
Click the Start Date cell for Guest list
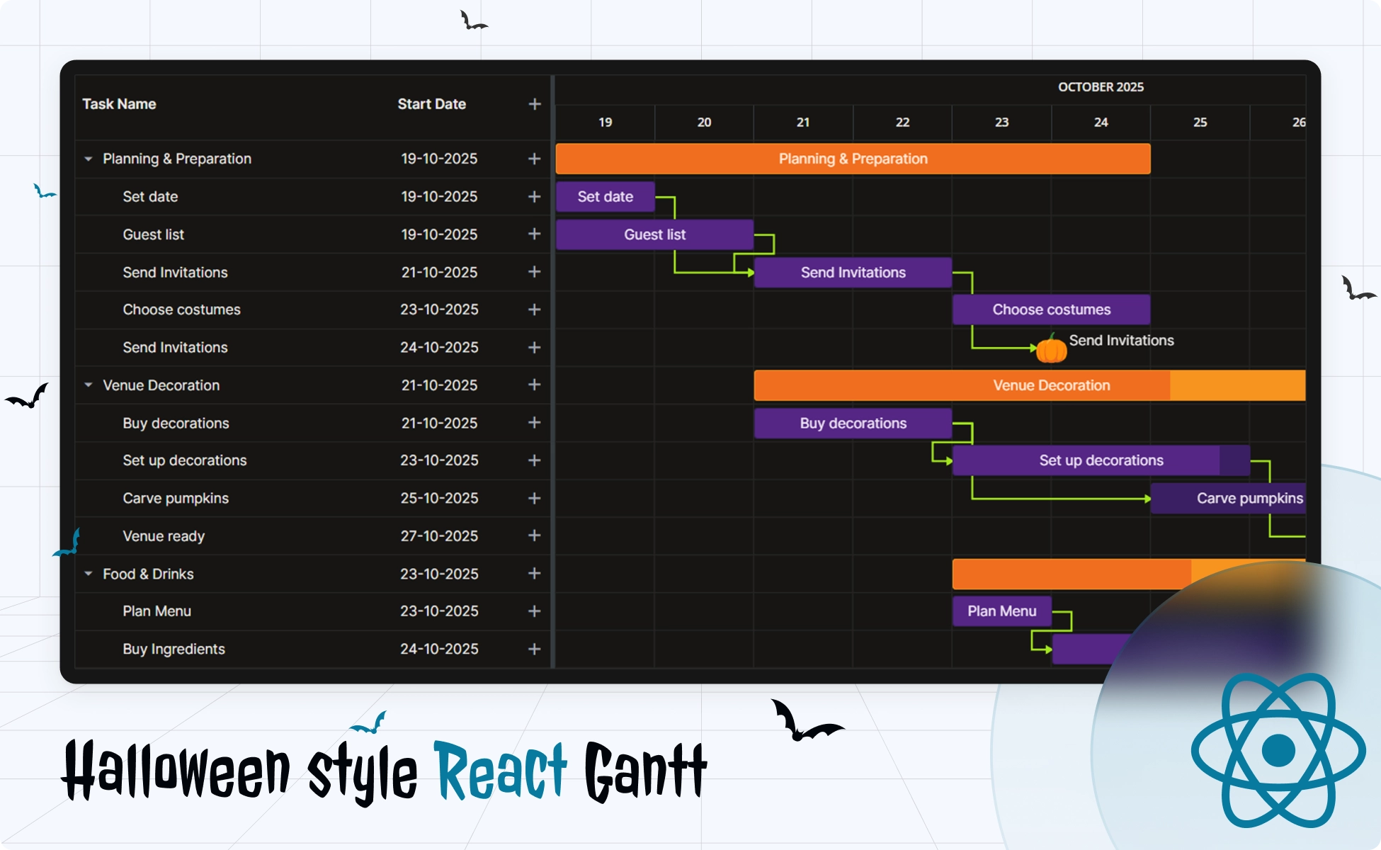[440, 234]
